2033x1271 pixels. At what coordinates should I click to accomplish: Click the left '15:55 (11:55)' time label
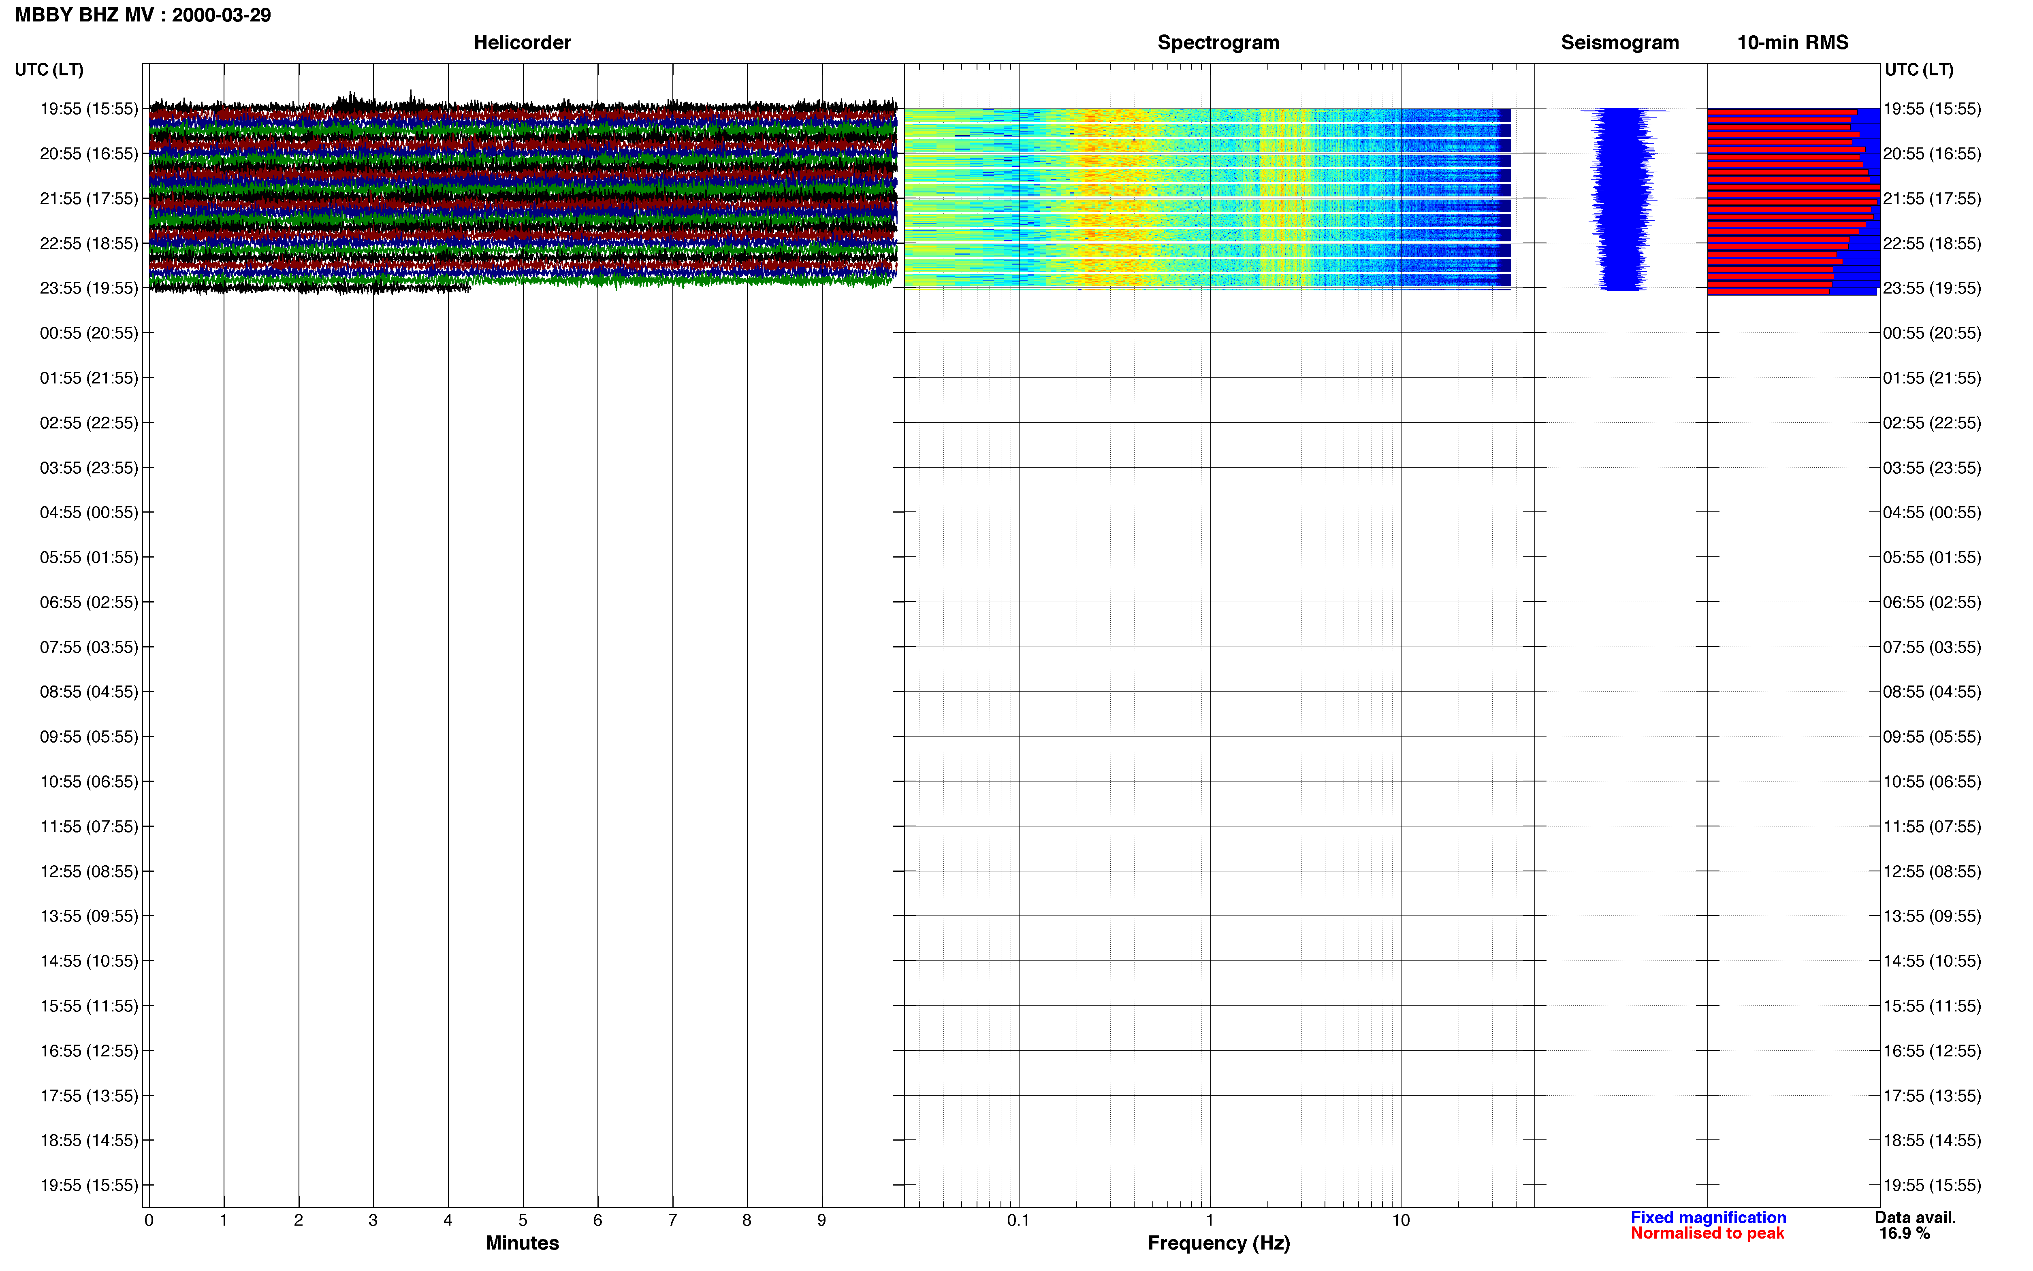[89, 1005]
